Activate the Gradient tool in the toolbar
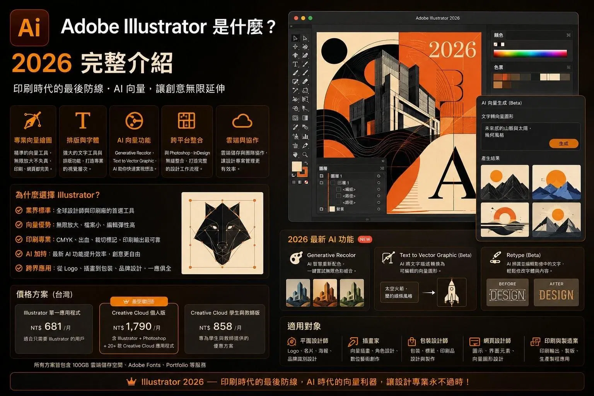Screen dimensions: 594x396 [x=305, y=118]
